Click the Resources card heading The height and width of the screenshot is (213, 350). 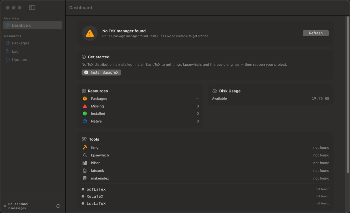[98, 91]
